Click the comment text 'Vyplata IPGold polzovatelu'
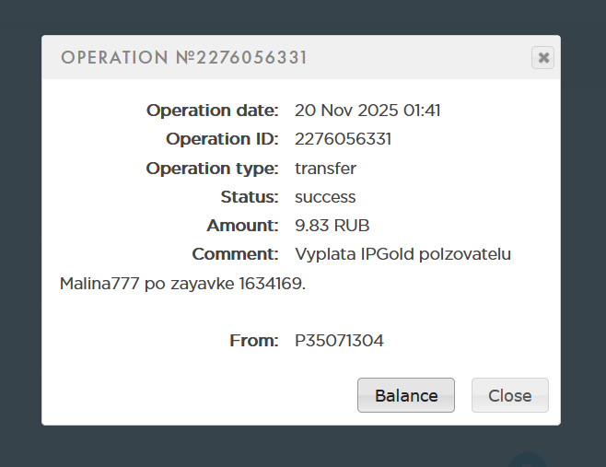This screenshot has width=606, height=467. tap(402, 254)
